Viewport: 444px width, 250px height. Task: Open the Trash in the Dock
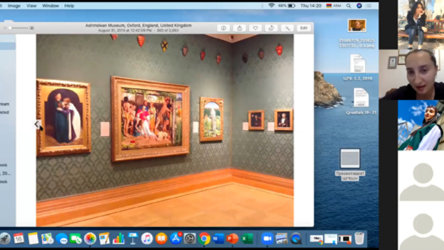coord(359,239)
